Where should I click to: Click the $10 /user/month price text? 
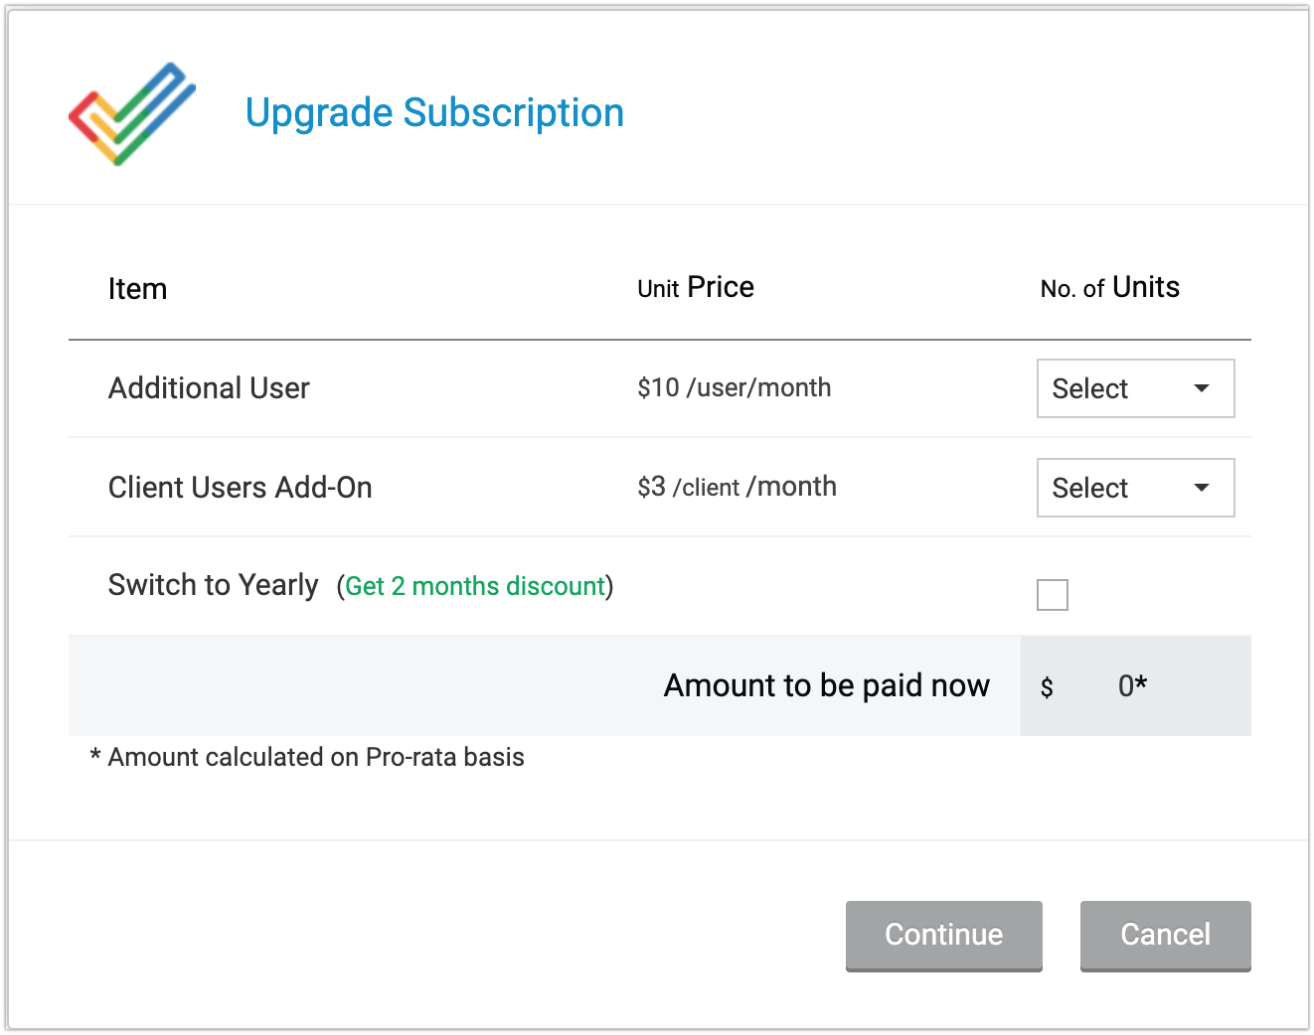click(734, 387)
